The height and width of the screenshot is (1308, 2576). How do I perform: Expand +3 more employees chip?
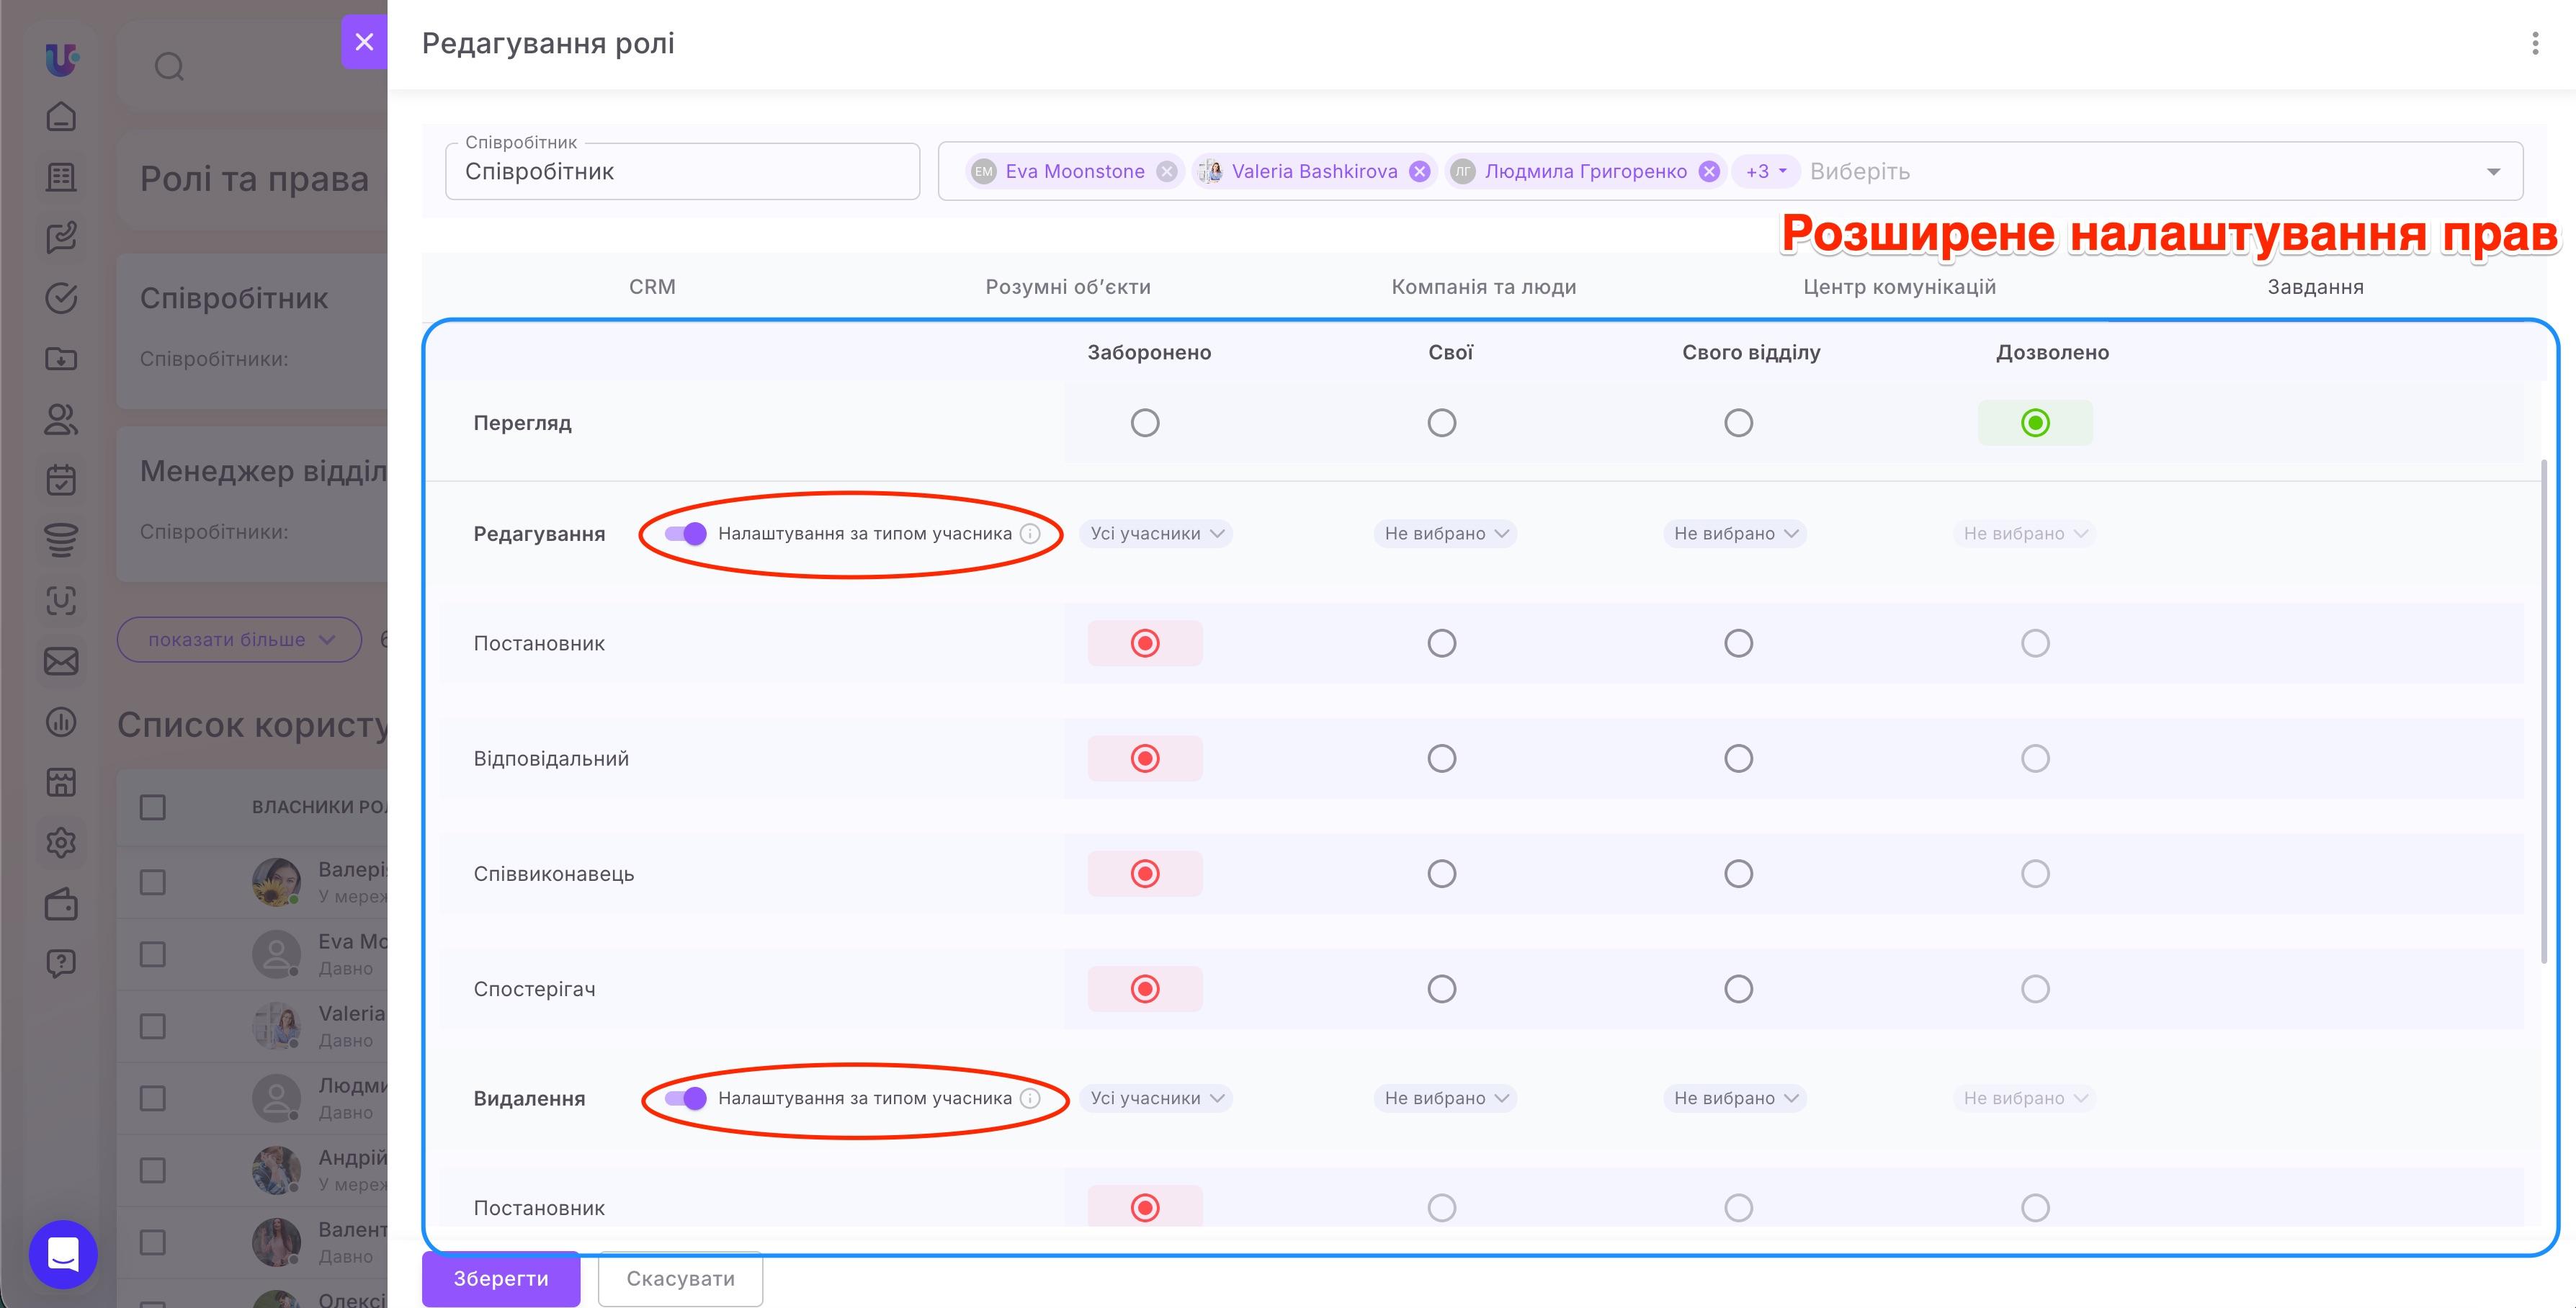pyautogui.click(x=1765, y=172)
